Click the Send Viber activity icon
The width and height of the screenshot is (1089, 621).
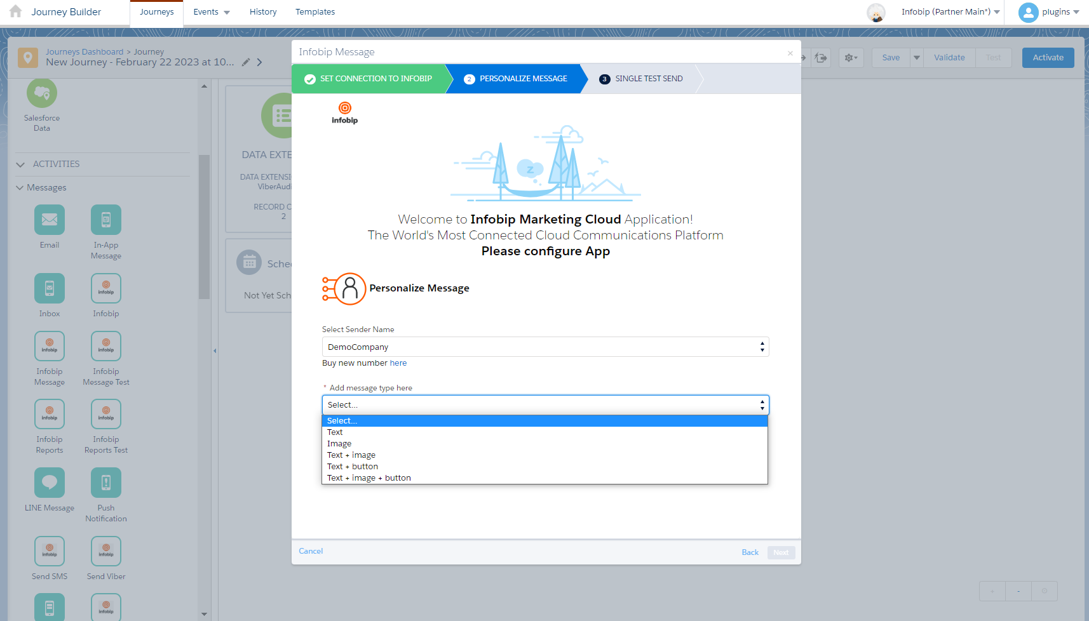tap(106, 551)
